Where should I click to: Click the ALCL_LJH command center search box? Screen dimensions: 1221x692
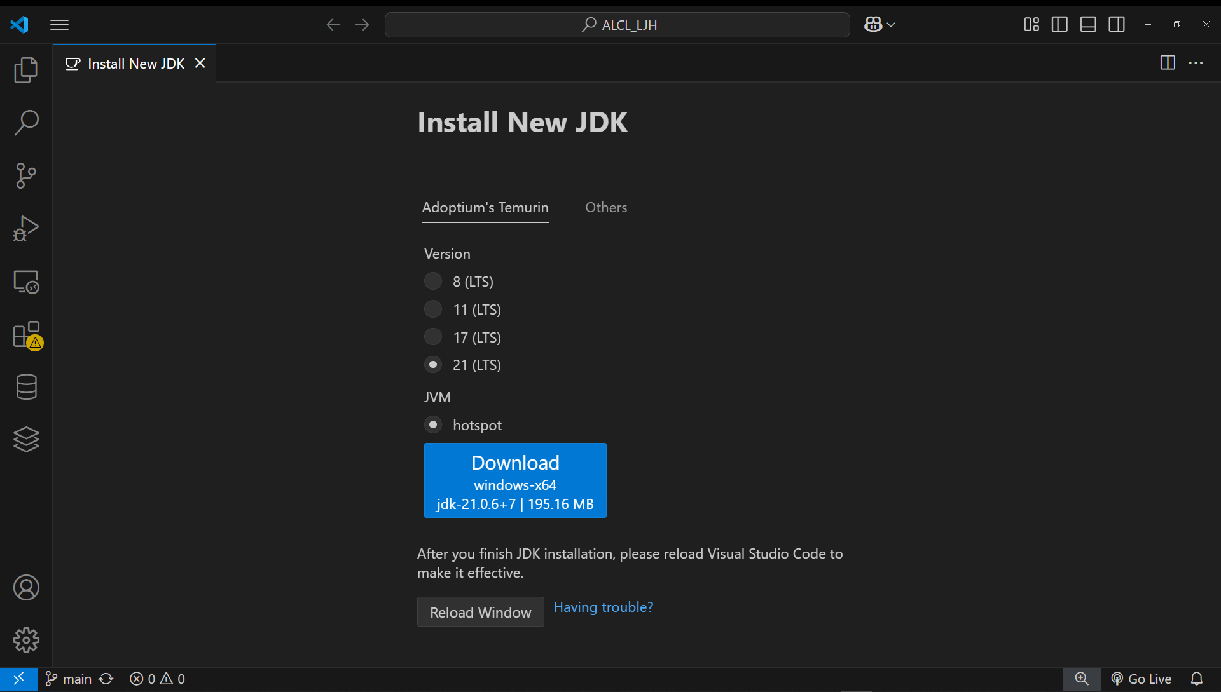click(617, 25)
